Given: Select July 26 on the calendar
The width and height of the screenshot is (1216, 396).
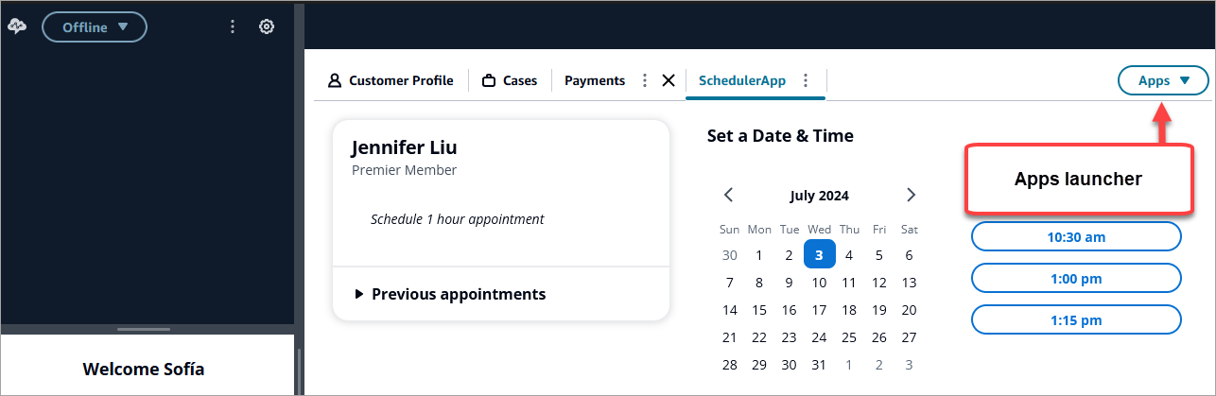Looking at the screenshot, I should [x=879, y=337].
